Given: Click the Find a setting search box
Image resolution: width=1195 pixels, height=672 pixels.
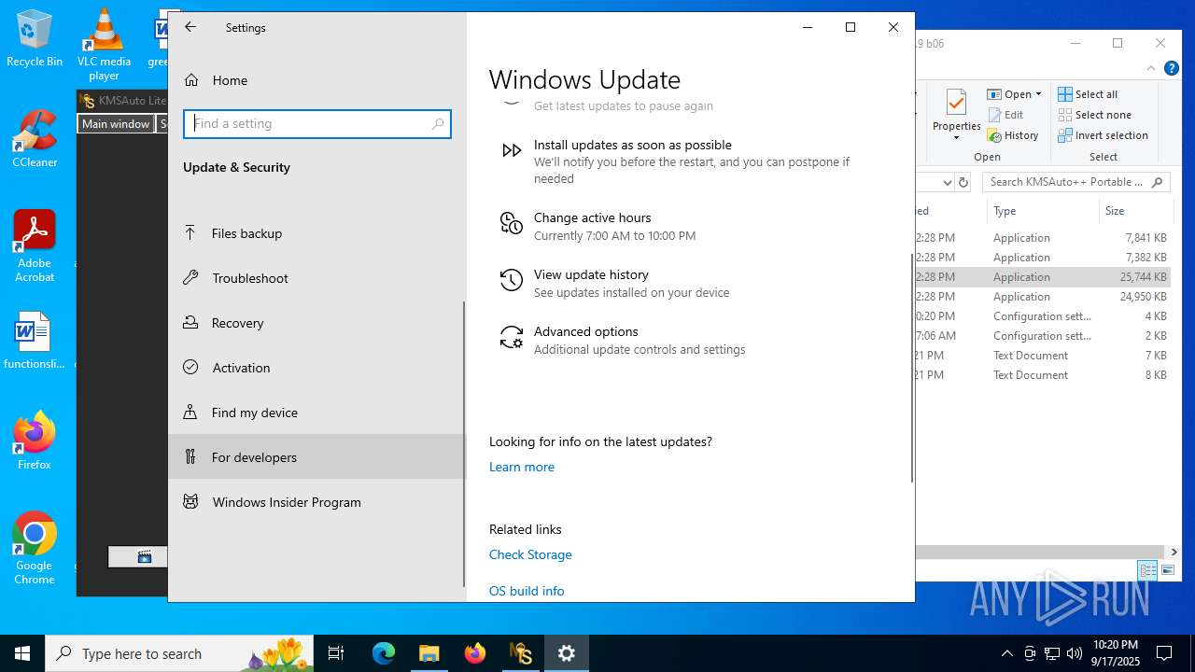Looking at the screenshot, I should click(317, 124).
